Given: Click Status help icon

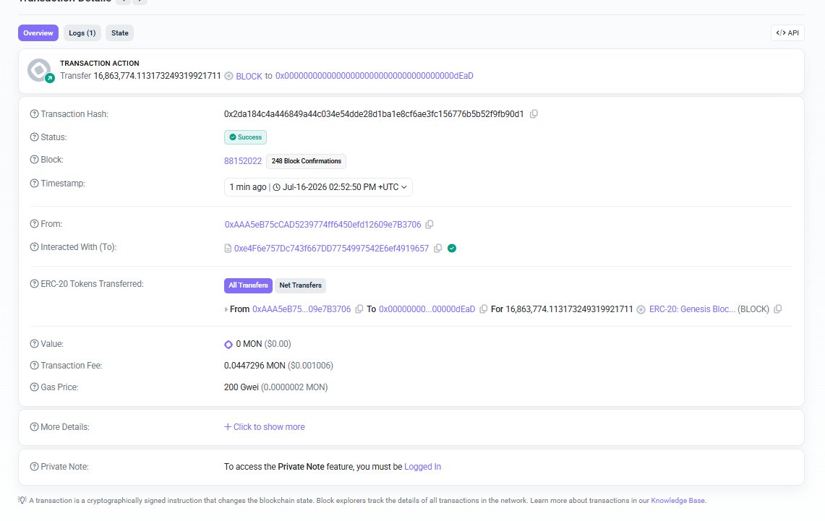Looking at the screenshot, I should [34, 137].
